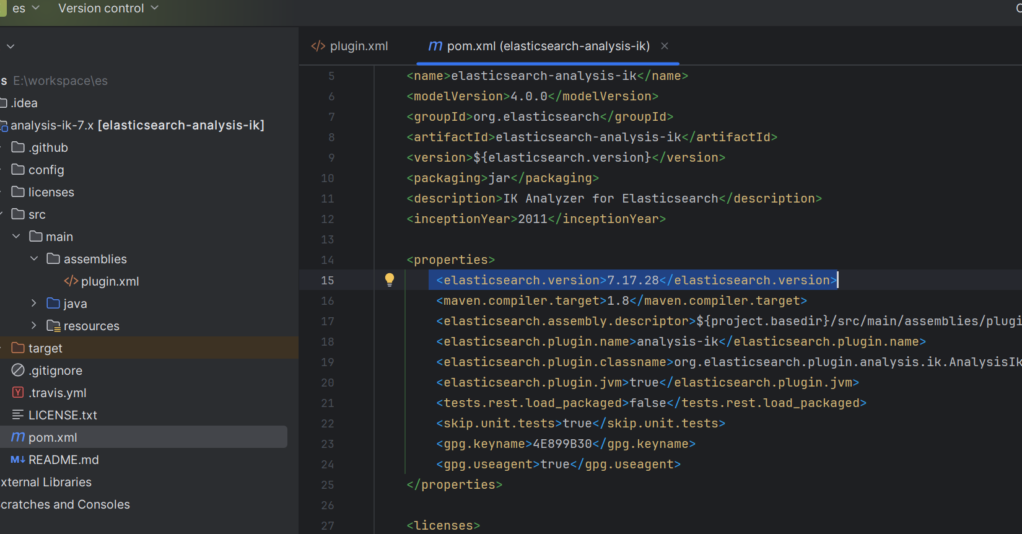Click the licenses folder icon
Screen dimensions: 1022x534
click(18, 192)
